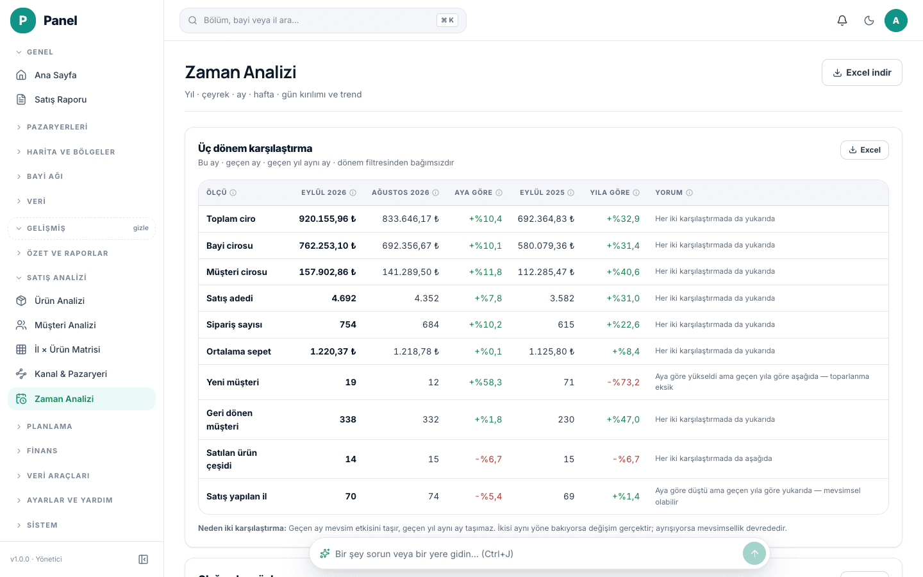
Task: Toggle dark mode moon icon
Action: point(869,21)
